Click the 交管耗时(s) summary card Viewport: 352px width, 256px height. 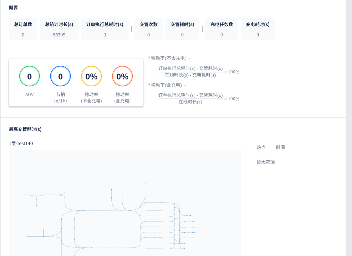[182, 29]
